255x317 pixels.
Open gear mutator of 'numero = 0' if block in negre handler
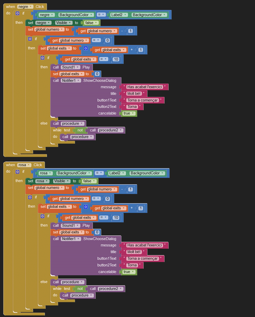pos(30,39)
